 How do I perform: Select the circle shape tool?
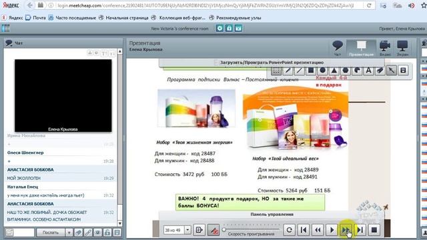point(322,71)
